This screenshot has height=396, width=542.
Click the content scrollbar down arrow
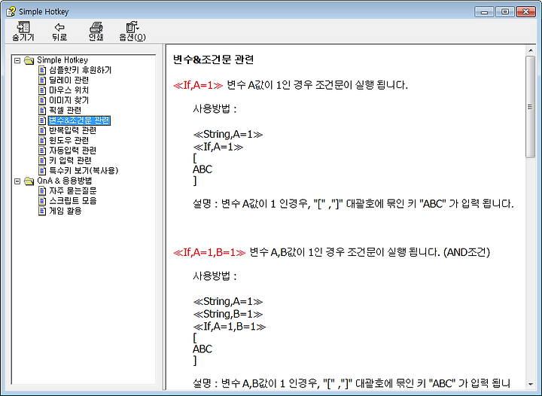point(531,384)
